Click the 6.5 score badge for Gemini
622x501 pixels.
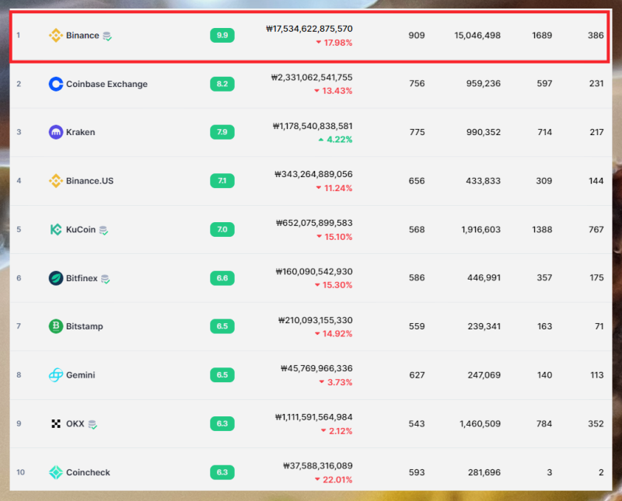tap(222, 375)
